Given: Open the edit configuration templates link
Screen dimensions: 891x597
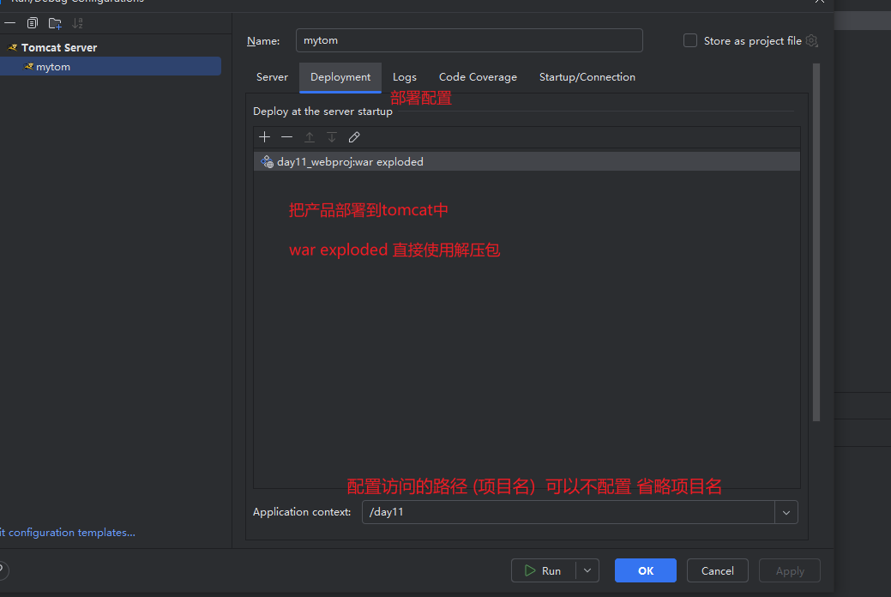Looking at the screenshot, I should 68,533.
